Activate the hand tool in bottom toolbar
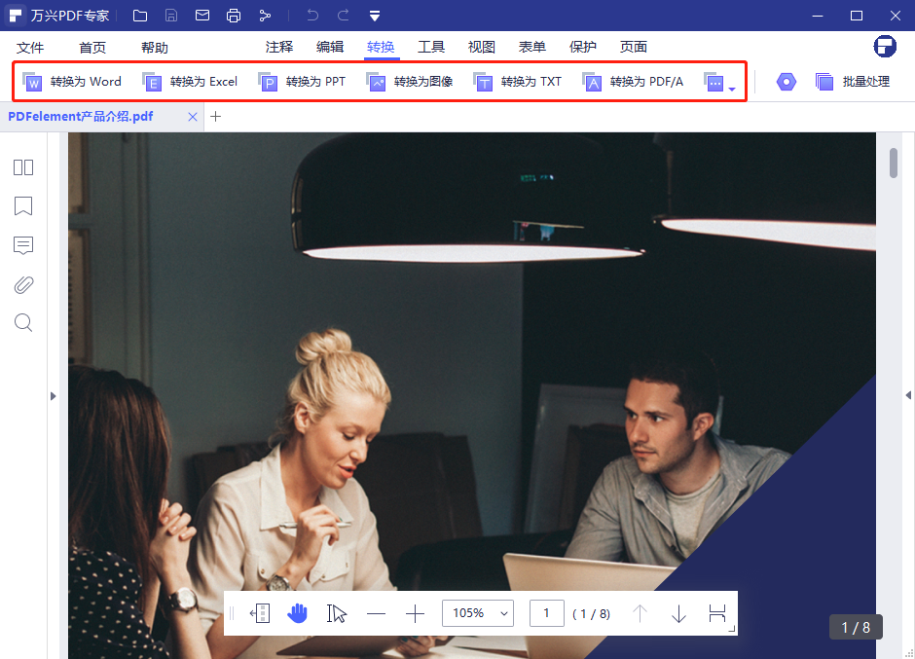915x659 pixels. point(298,613)
